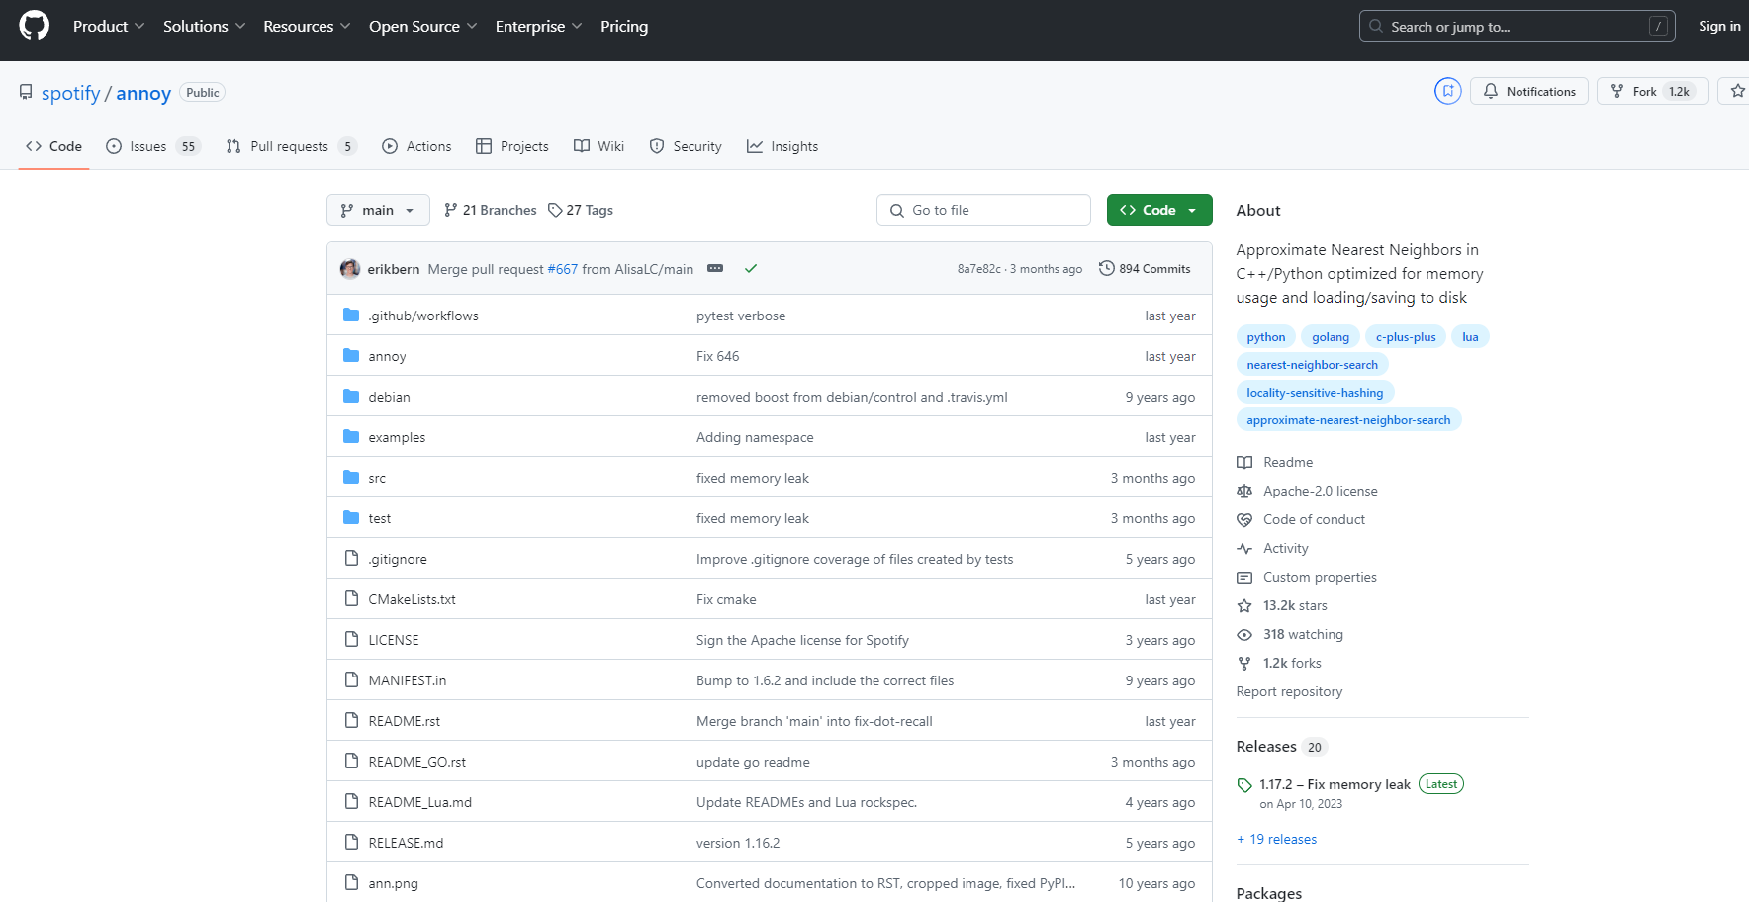Open the Insights tab
The height and width of the screenshot is (902, 1749).
click(782, 146)
